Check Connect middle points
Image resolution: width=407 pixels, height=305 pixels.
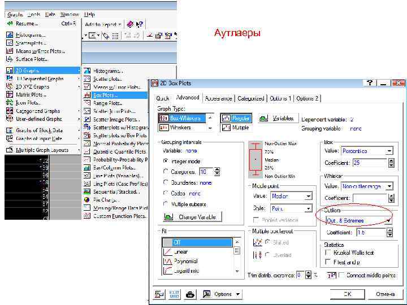[341, 275]
